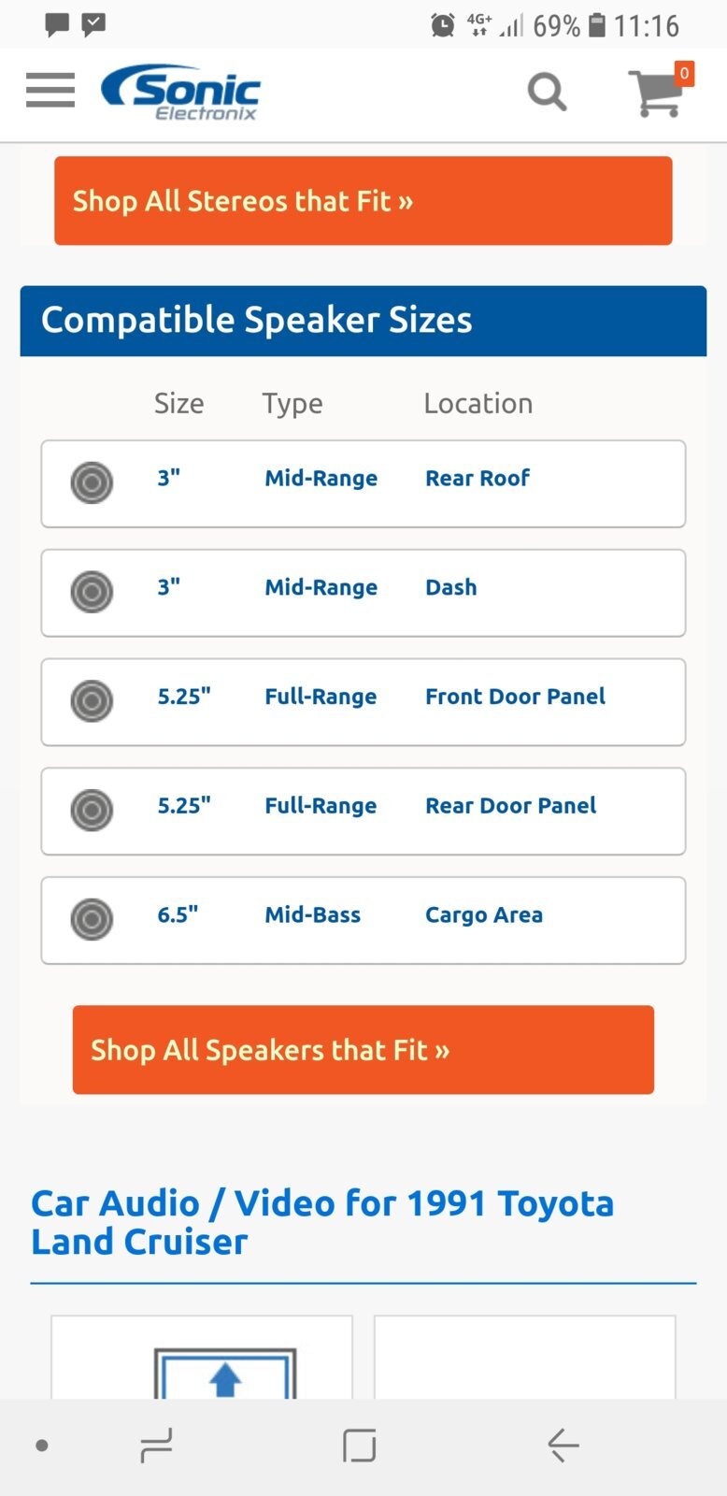
Task: Open Android recent apps button
Action: click(156, 1446)
